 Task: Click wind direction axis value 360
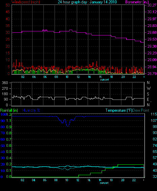click(x=5, y=83)
